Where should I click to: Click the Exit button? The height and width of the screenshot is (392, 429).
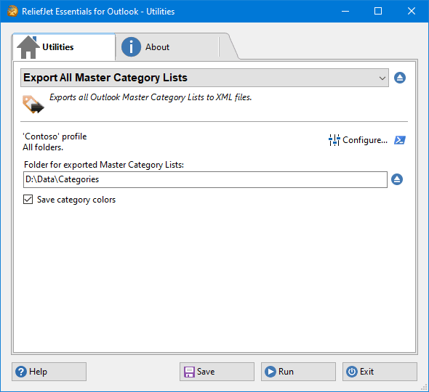(380, 372)
